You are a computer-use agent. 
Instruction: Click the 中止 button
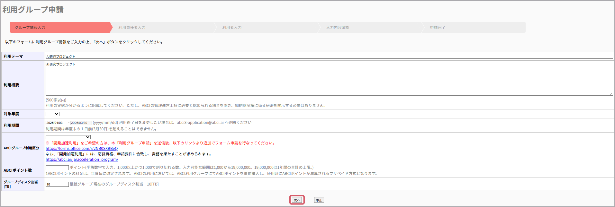pos(319,200)
